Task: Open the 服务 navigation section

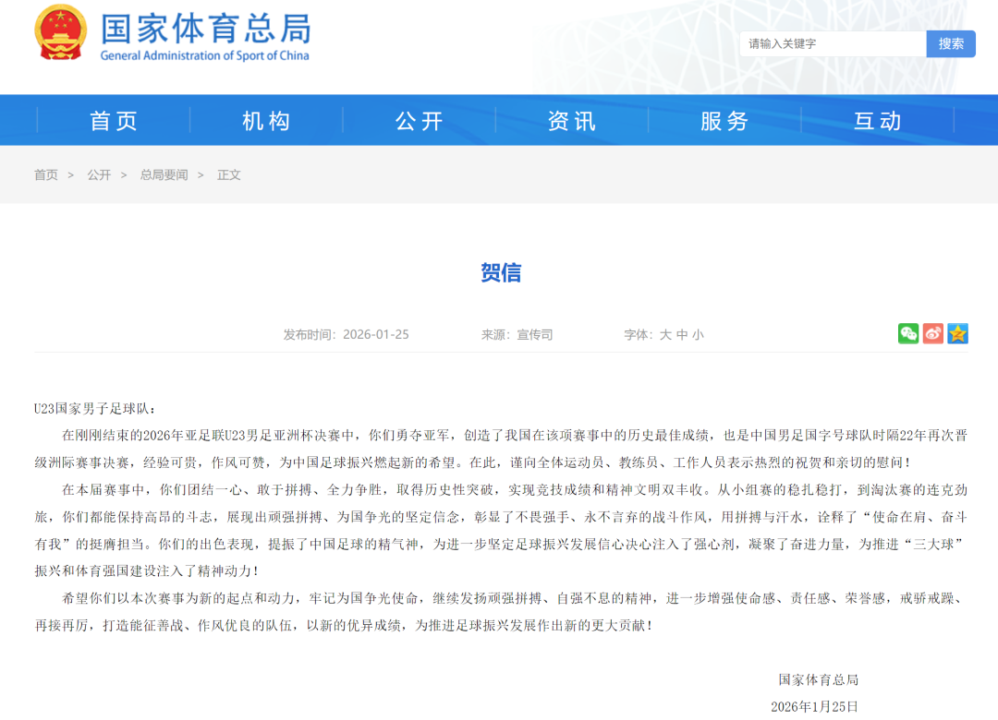Action: (724, 120)
